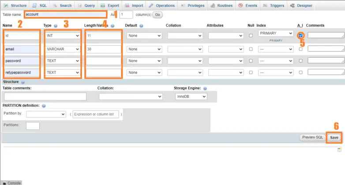Click the Table name field containing account
This screenshot has height=185, width=345.
point(66,15)
